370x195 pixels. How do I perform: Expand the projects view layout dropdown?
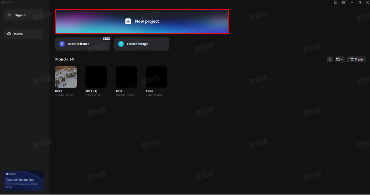[x=339, y=59]
